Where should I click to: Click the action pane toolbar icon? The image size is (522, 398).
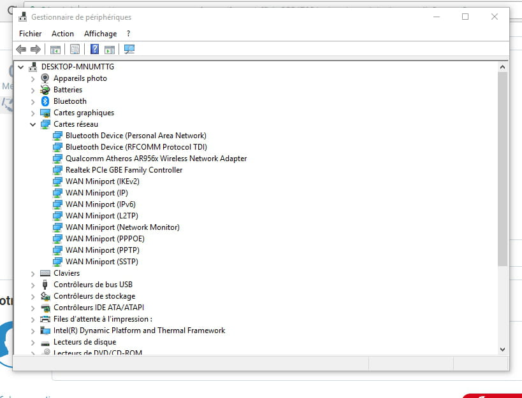pyautogui.click(x=110, y=50)
